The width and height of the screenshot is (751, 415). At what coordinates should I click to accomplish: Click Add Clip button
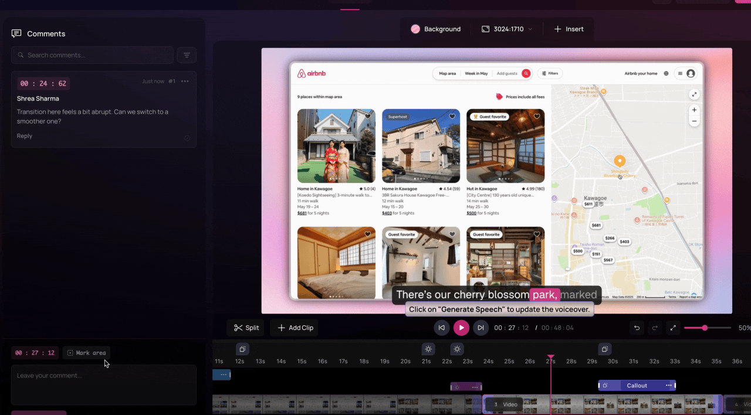(x=295, y=328)
